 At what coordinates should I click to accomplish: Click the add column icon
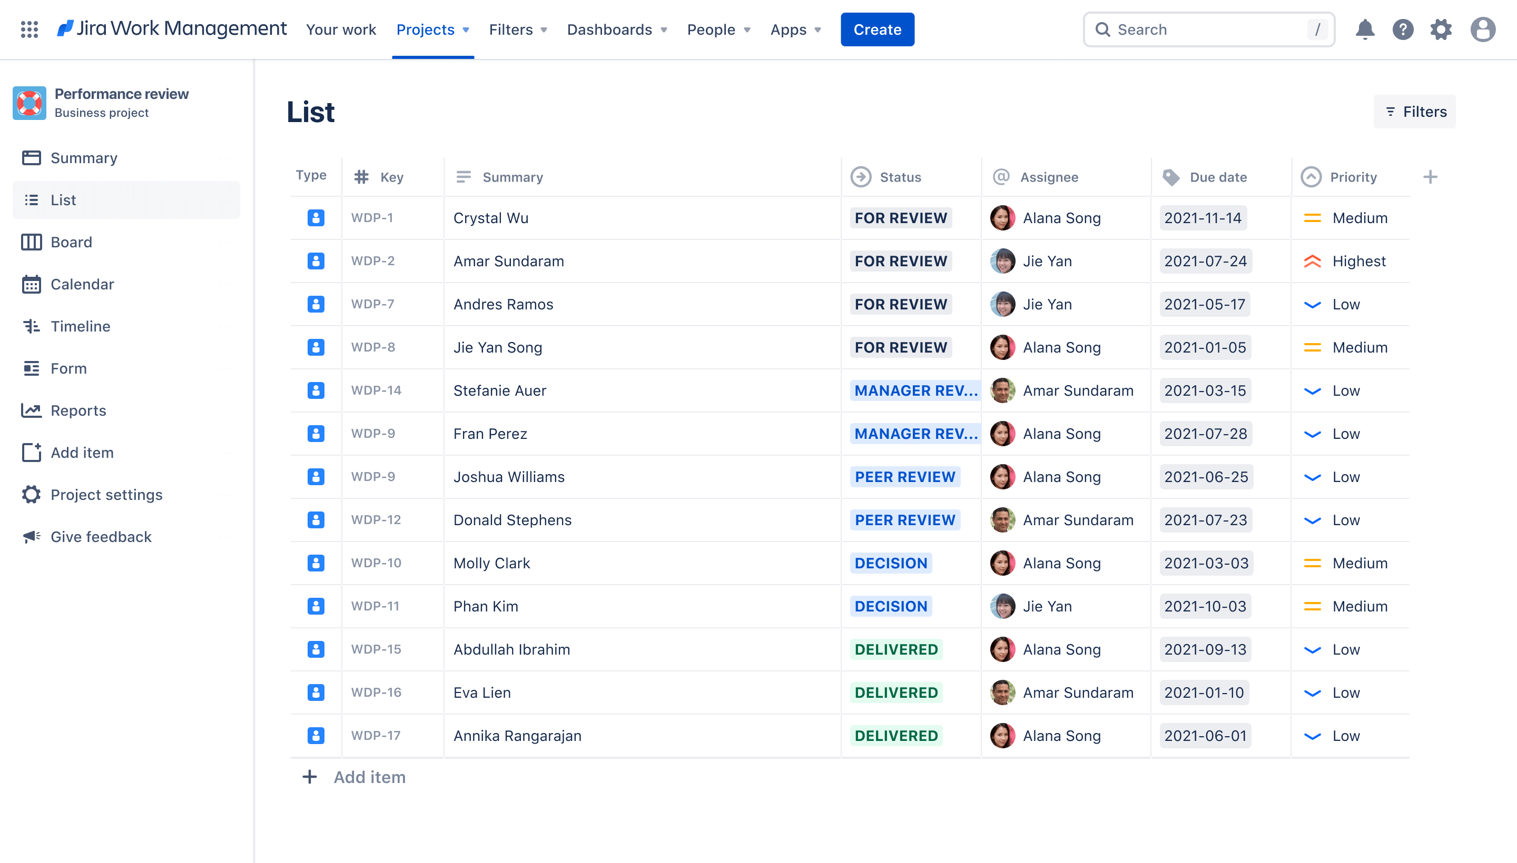point(1430,177)
